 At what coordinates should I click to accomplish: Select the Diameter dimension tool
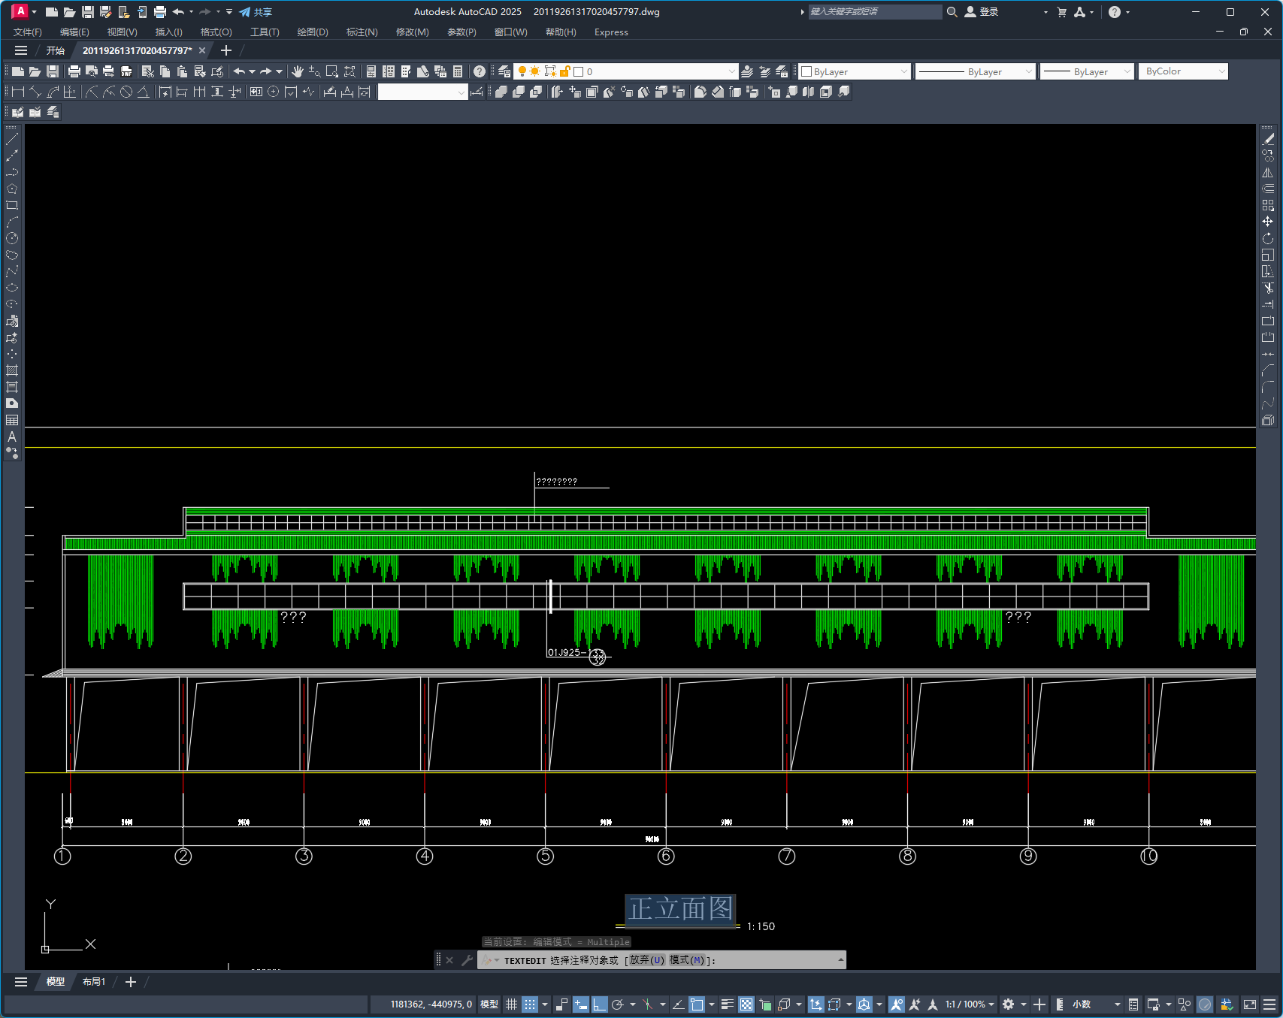tap(126, 92)
